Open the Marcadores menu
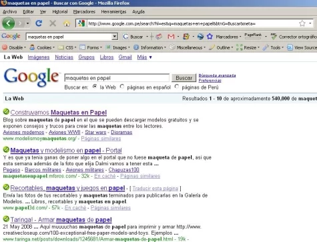The width and height of the screenshot is (317, 242). (x=84, y=11)
